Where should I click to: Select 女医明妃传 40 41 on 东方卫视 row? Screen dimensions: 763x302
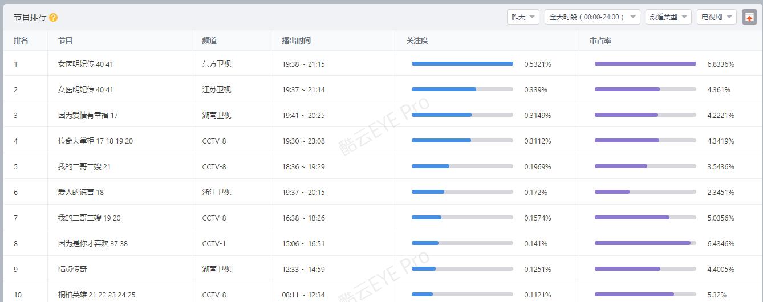86,64
